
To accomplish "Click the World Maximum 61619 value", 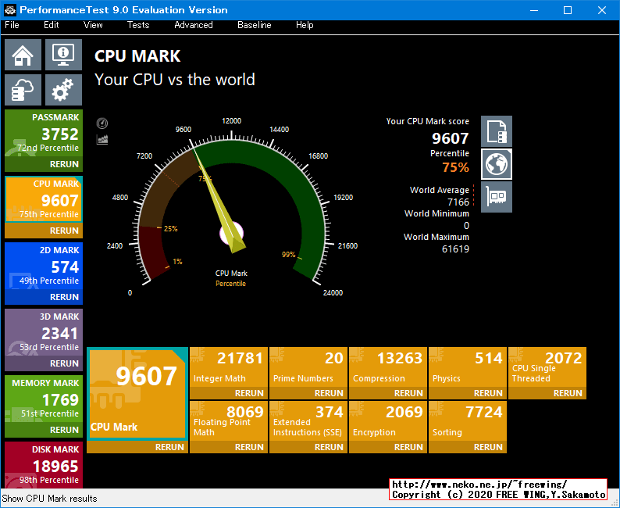I will click(455, 249).
